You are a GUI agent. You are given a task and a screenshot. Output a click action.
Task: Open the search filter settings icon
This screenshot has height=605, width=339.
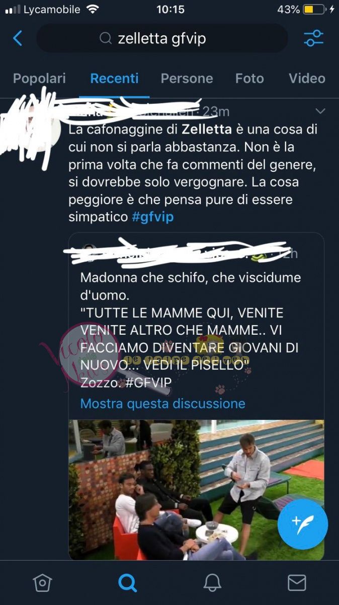click(314, 38)
